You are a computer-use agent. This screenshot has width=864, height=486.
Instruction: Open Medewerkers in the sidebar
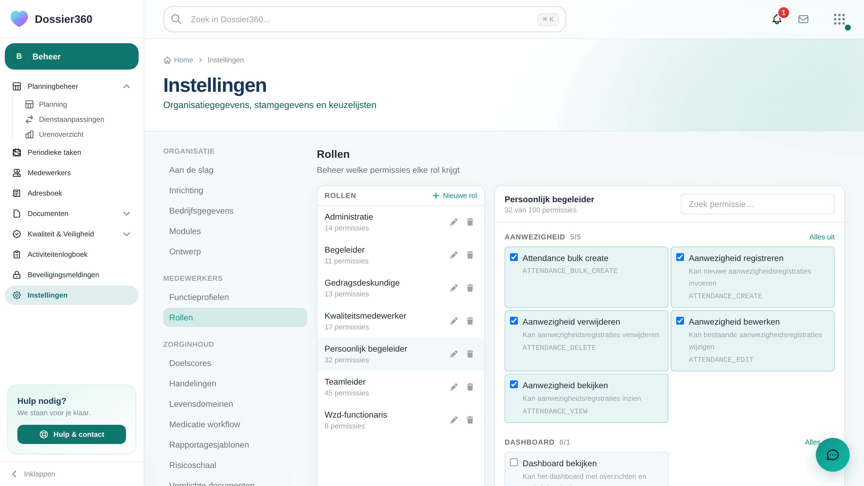[71, 173]
